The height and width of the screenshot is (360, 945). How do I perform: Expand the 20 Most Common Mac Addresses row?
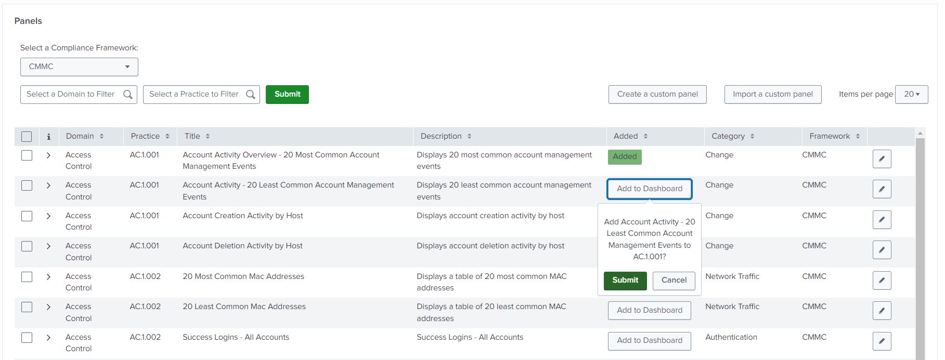[48, 277]
